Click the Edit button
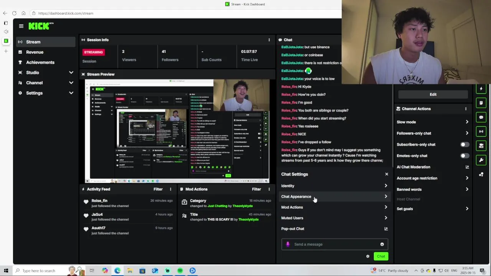Screen dimensions: 491x276 [x=433, y=94]
